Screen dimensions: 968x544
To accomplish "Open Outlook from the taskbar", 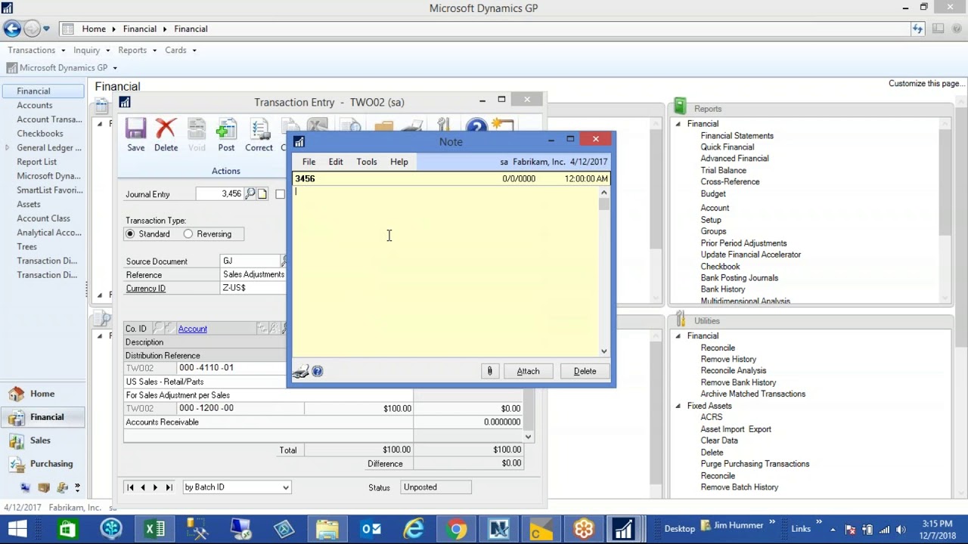I will tap(371, 529).
